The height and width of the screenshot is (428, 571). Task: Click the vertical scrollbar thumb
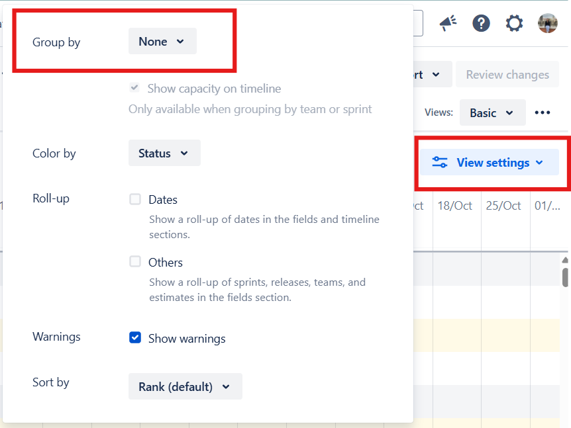click(565, 277)
